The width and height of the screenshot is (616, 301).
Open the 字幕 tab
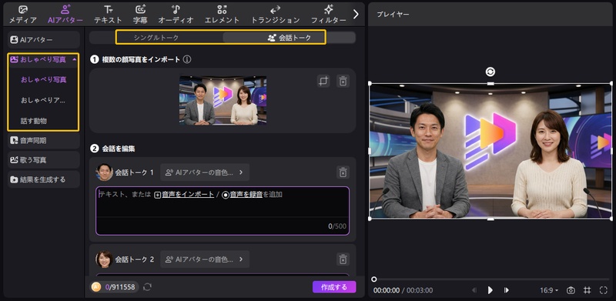tap(140, 15)
